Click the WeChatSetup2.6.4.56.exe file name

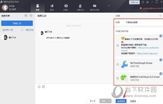(145, 77)
